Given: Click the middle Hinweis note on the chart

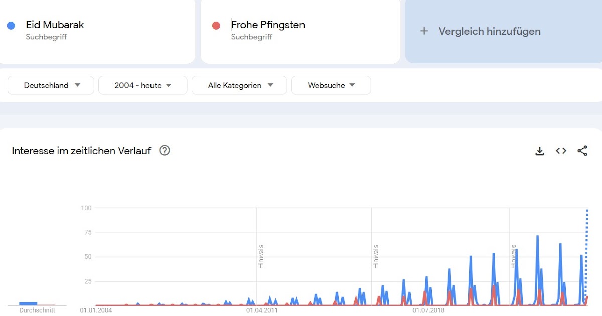Looking at the screenshot, I should coord(376,256).
